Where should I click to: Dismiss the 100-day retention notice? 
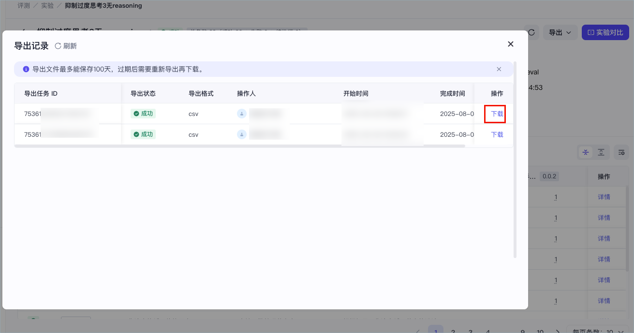[499, 69]
